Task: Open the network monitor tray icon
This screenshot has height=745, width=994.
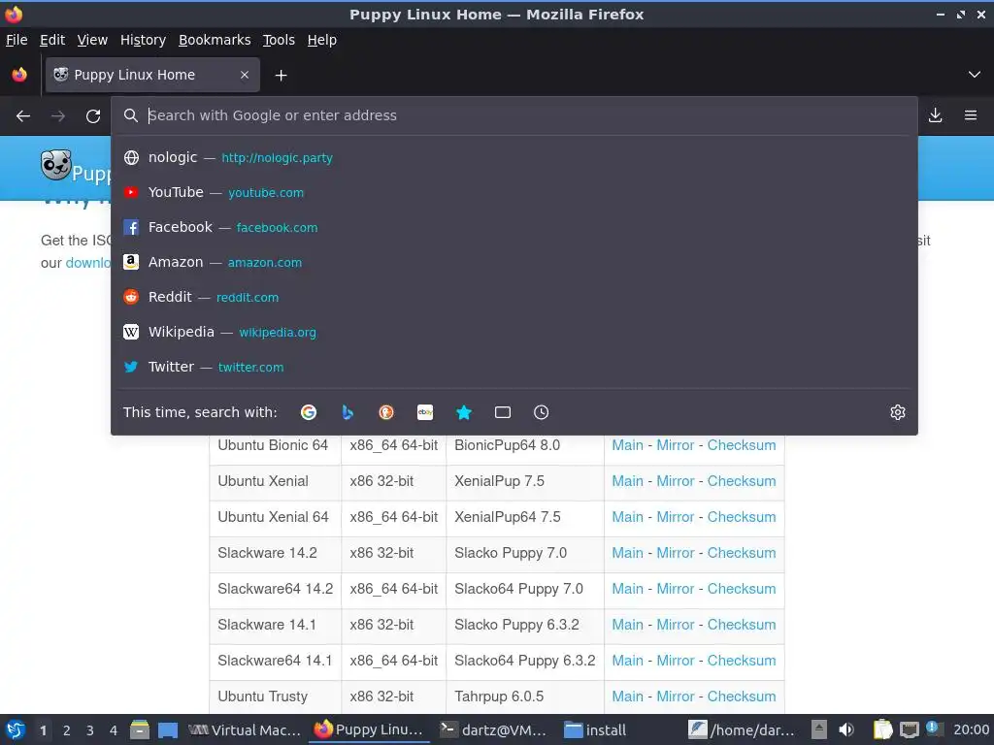Action: pos(909,729)
